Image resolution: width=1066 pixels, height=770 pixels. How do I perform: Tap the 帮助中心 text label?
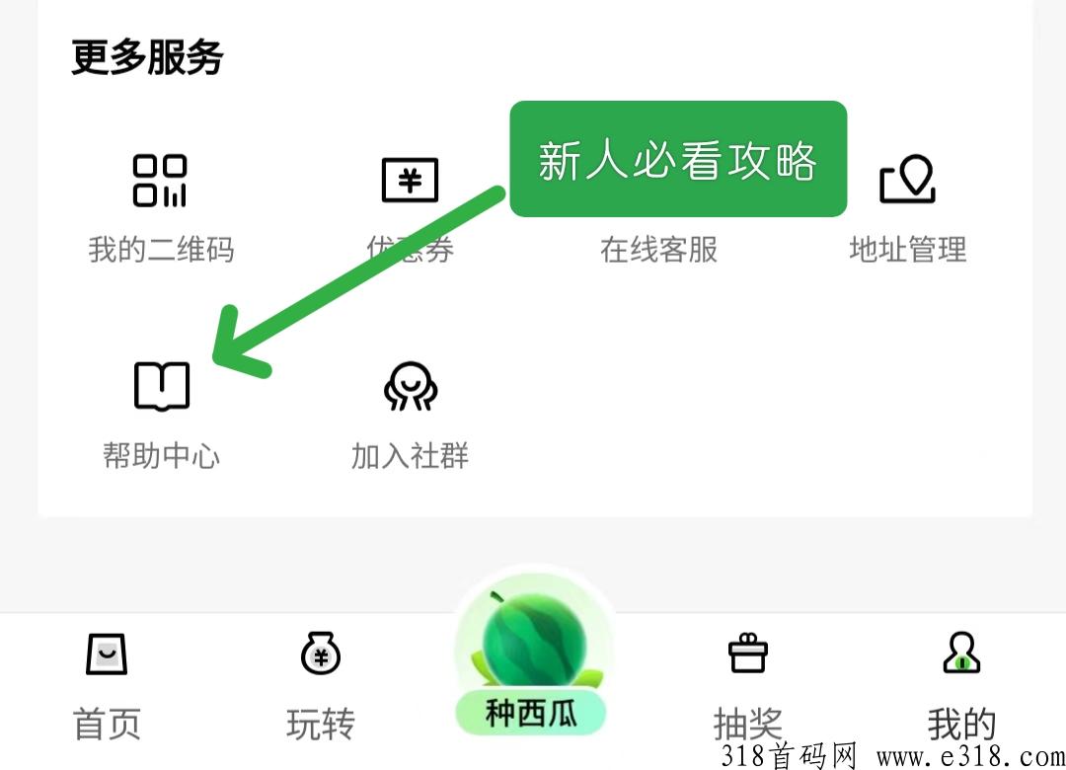[x=161, y=456]
